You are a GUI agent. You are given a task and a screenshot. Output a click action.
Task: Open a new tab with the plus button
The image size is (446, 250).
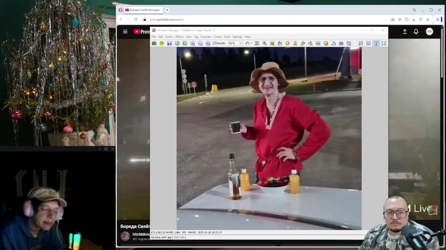pos(167,10)
